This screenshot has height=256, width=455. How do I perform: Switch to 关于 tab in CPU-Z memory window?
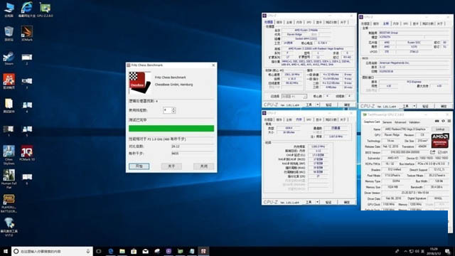click(x=343, y=119)
